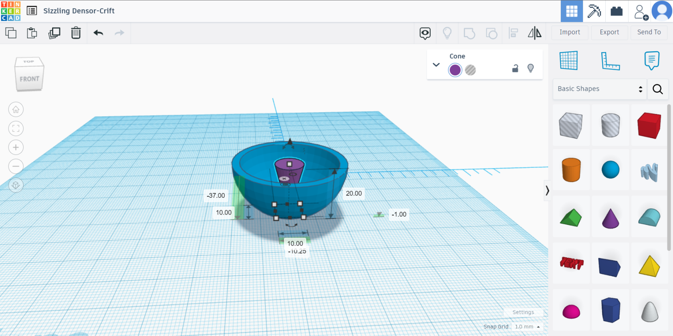Select the Workplane tool
673x336 pixels.
coord(568,60)
